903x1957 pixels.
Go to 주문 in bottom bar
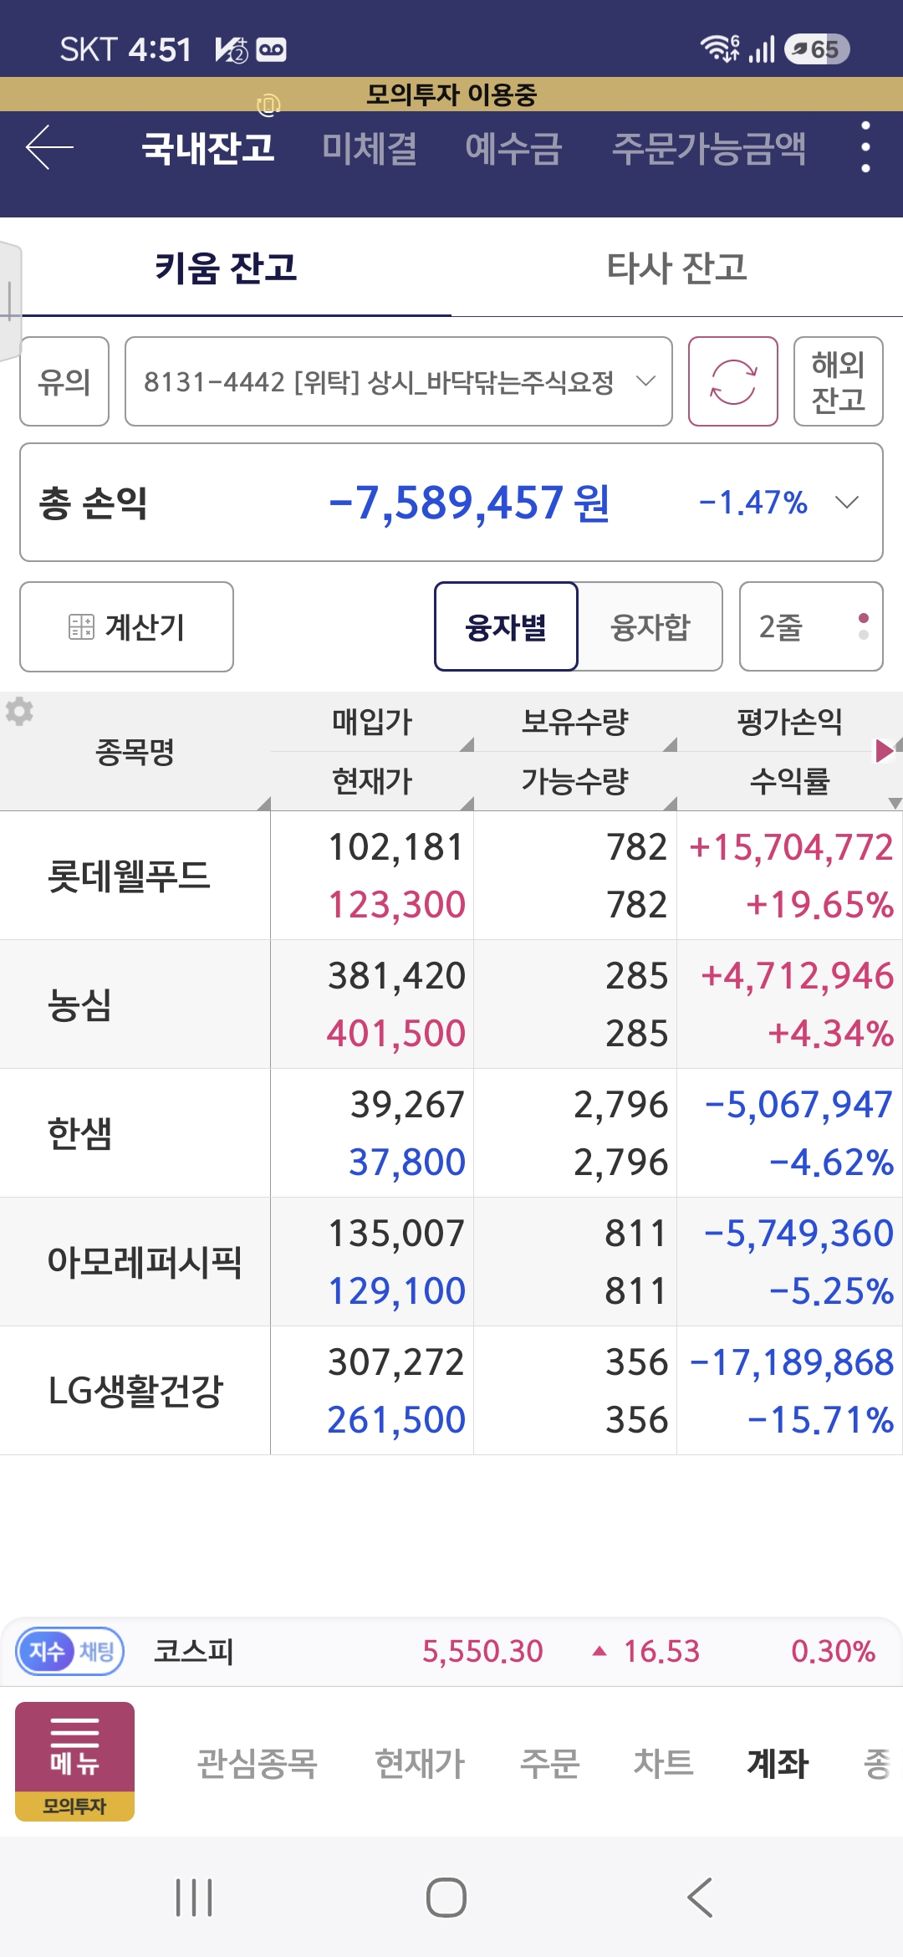click(549, 1763)
